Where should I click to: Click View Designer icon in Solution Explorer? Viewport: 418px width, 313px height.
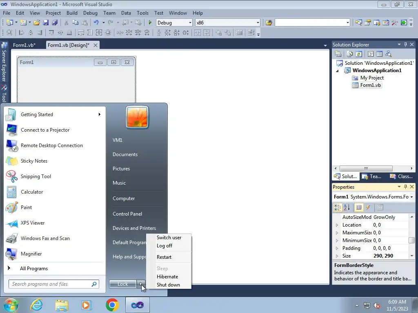click(x=379, y=54)
